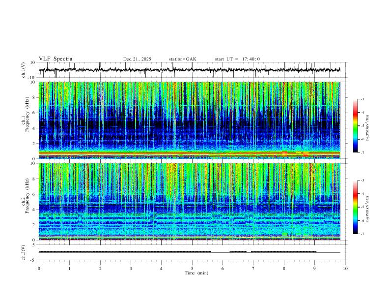Screen dimensions: 389x301
Task: Click time axis tick label "7"
Action: coord(253,269)
